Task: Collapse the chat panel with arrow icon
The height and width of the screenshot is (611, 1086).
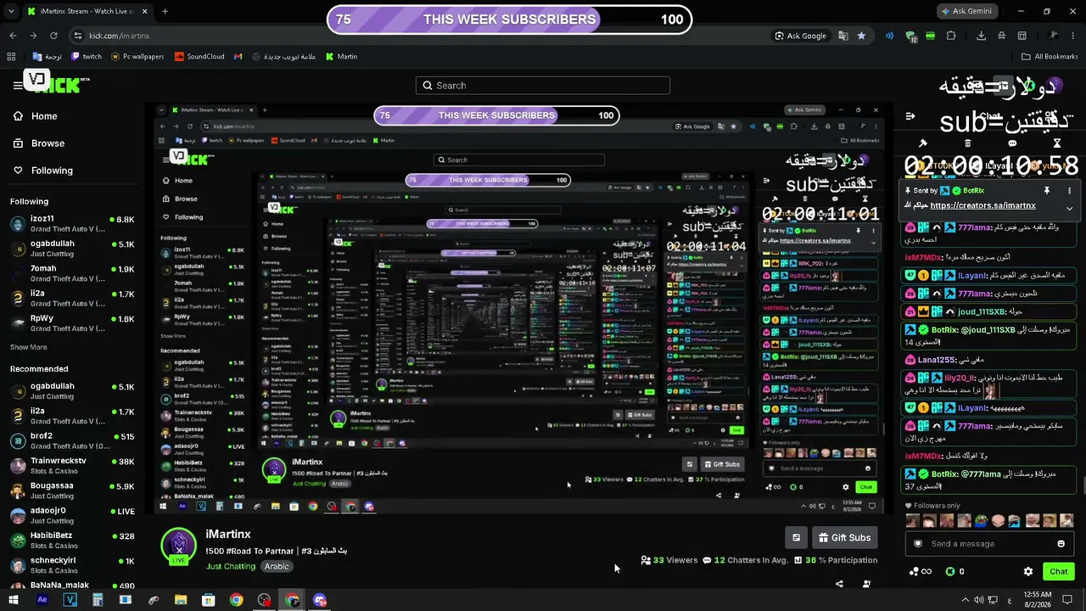Action: coord(910,116)
